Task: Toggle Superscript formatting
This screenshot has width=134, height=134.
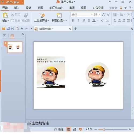Action: pos(102,20)
